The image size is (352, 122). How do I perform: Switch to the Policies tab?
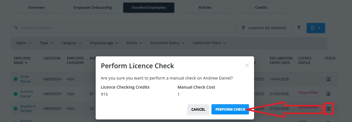pyautogui.click(x=205, y=8)
